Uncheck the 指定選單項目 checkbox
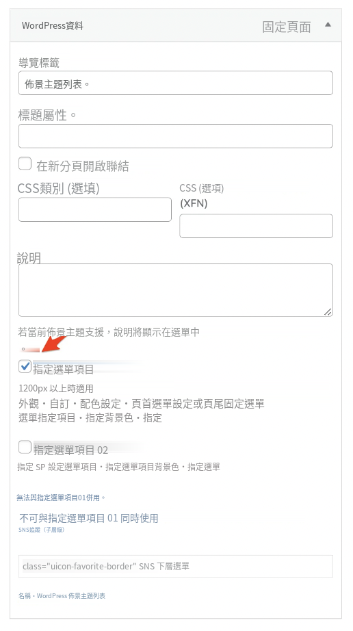 click(x=25, y=366)
